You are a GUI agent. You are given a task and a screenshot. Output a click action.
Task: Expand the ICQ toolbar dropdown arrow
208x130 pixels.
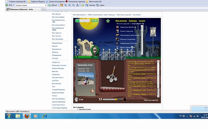pyautogui.click(x=14, y=5)
